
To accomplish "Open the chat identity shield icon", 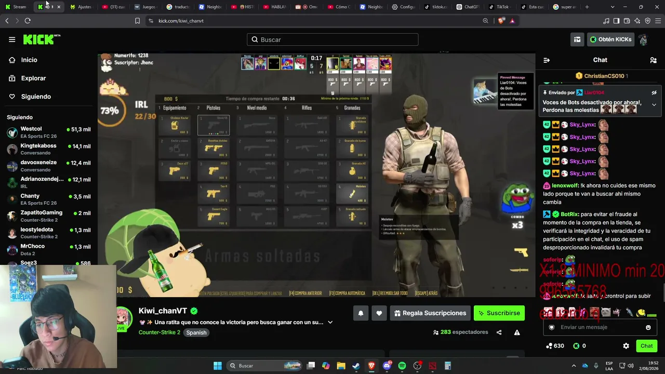I will [552, 327].
